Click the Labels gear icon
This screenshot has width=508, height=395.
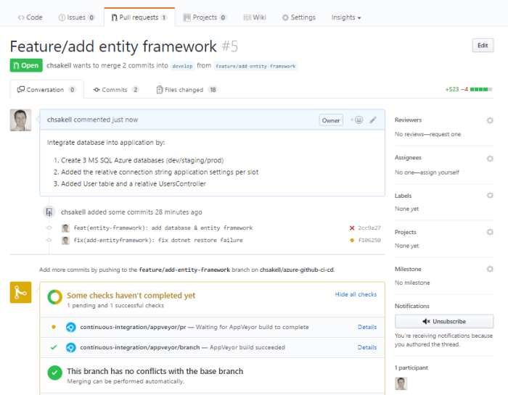point(490,196)
